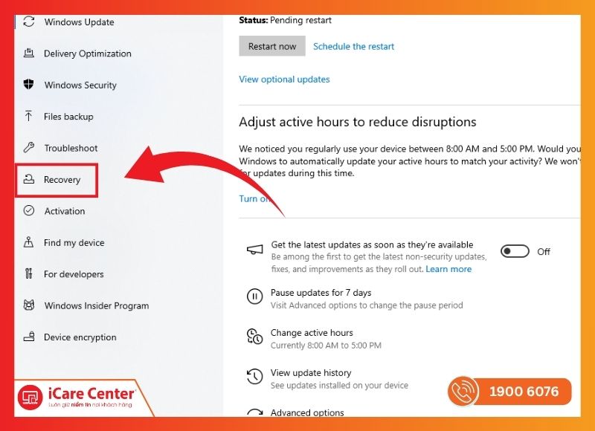The image size is (595, 431).
Task: Click Learn more about latest updates
Action: click(x=448, y=269)
